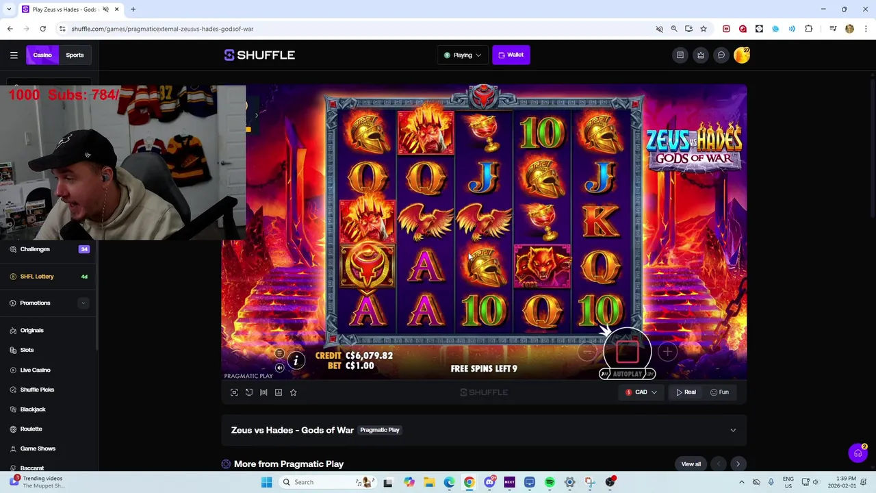Show hidden tray icons chevron
The height and width of the screenshot is (493, 876).
(741, 482)
